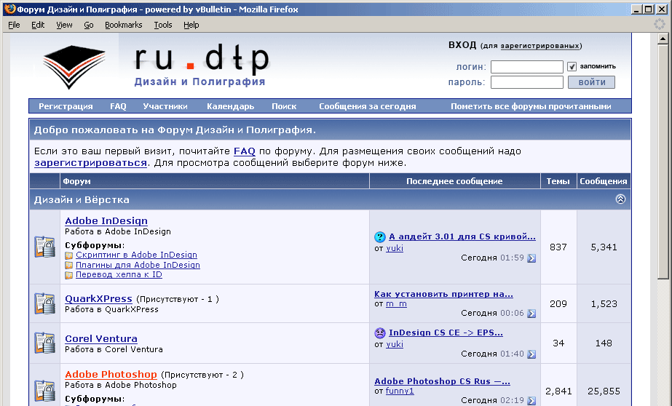Open user m_m profile
Screen dimensions: 672x406
[x=396, y=304]
